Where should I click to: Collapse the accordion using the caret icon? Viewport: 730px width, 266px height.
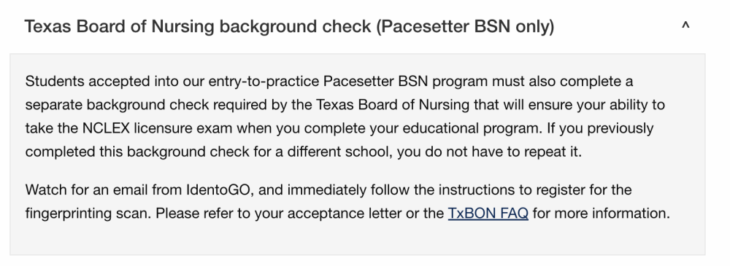(x=685, y=26)
